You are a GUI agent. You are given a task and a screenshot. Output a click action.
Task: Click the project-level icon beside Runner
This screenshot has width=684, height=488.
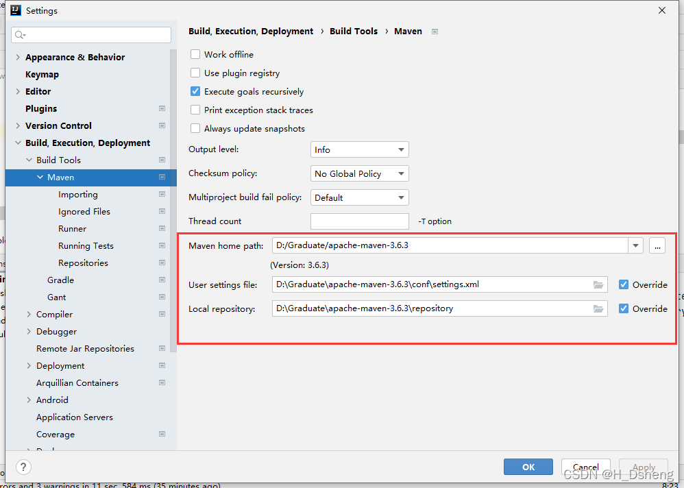[x=162, y=228]
